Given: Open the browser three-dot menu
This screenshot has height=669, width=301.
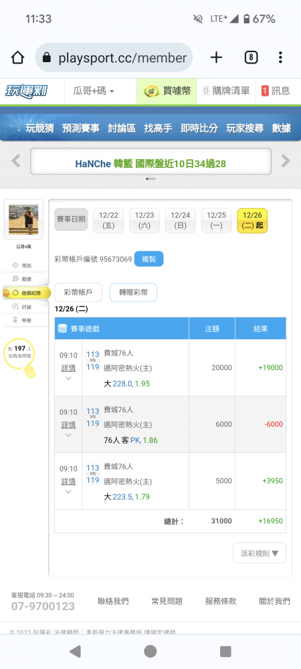Looking at the screenshot, I should [280, 57].
